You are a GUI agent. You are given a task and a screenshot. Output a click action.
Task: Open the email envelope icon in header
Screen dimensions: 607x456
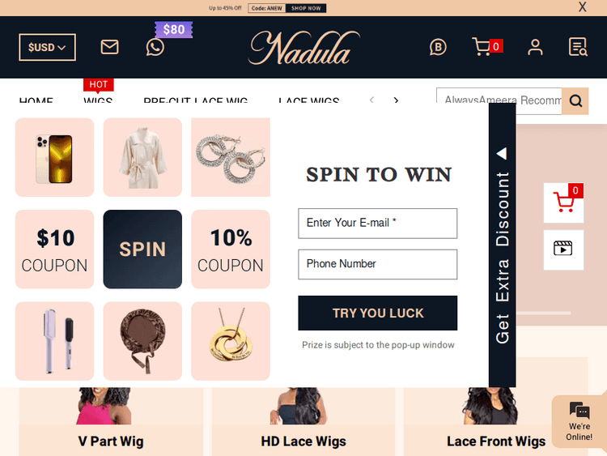click(109, 47)
